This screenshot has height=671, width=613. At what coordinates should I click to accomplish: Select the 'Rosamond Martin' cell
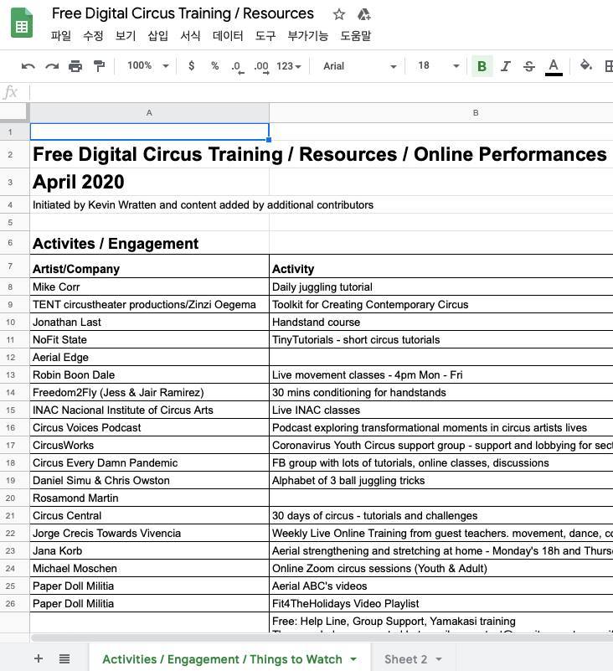tap(149, 498)
